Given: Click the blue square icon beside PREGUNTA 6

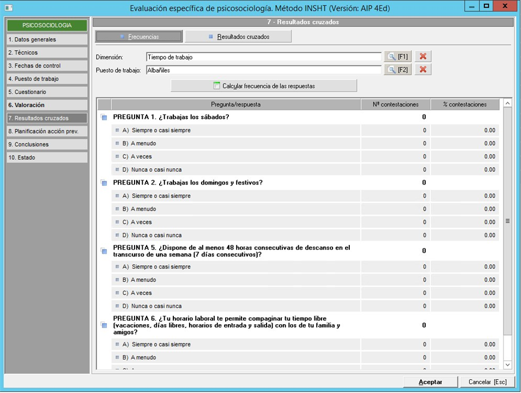Looking at the screenshot, I should coord(104,325).
